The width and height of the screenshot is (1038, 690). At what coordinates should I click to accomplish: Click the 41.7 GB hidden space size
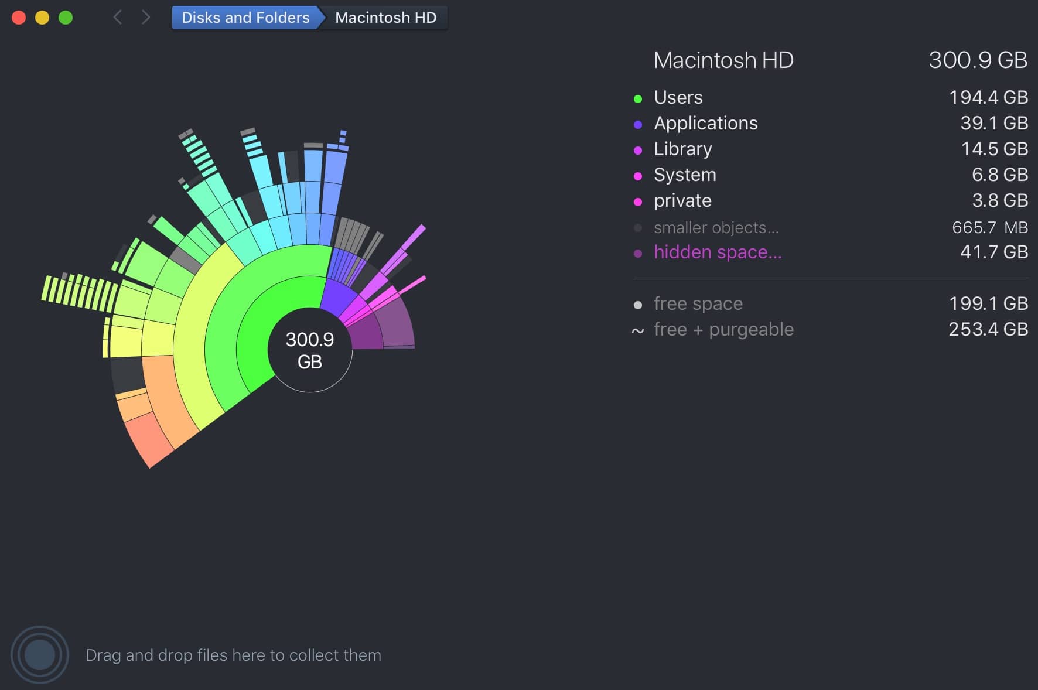(994, 252)
